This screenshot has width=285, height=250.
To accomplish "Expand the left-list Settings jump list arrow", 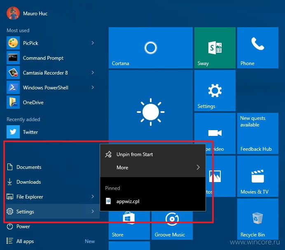I will point(93,211).
